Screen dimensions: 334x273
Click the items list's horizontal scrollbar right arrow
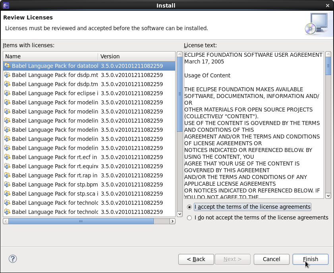pyautogui.click(x=172, y=221)
